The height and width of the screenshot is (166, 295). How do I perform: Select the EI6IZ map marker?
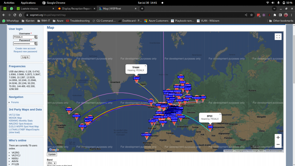click(x=151, y=102)
